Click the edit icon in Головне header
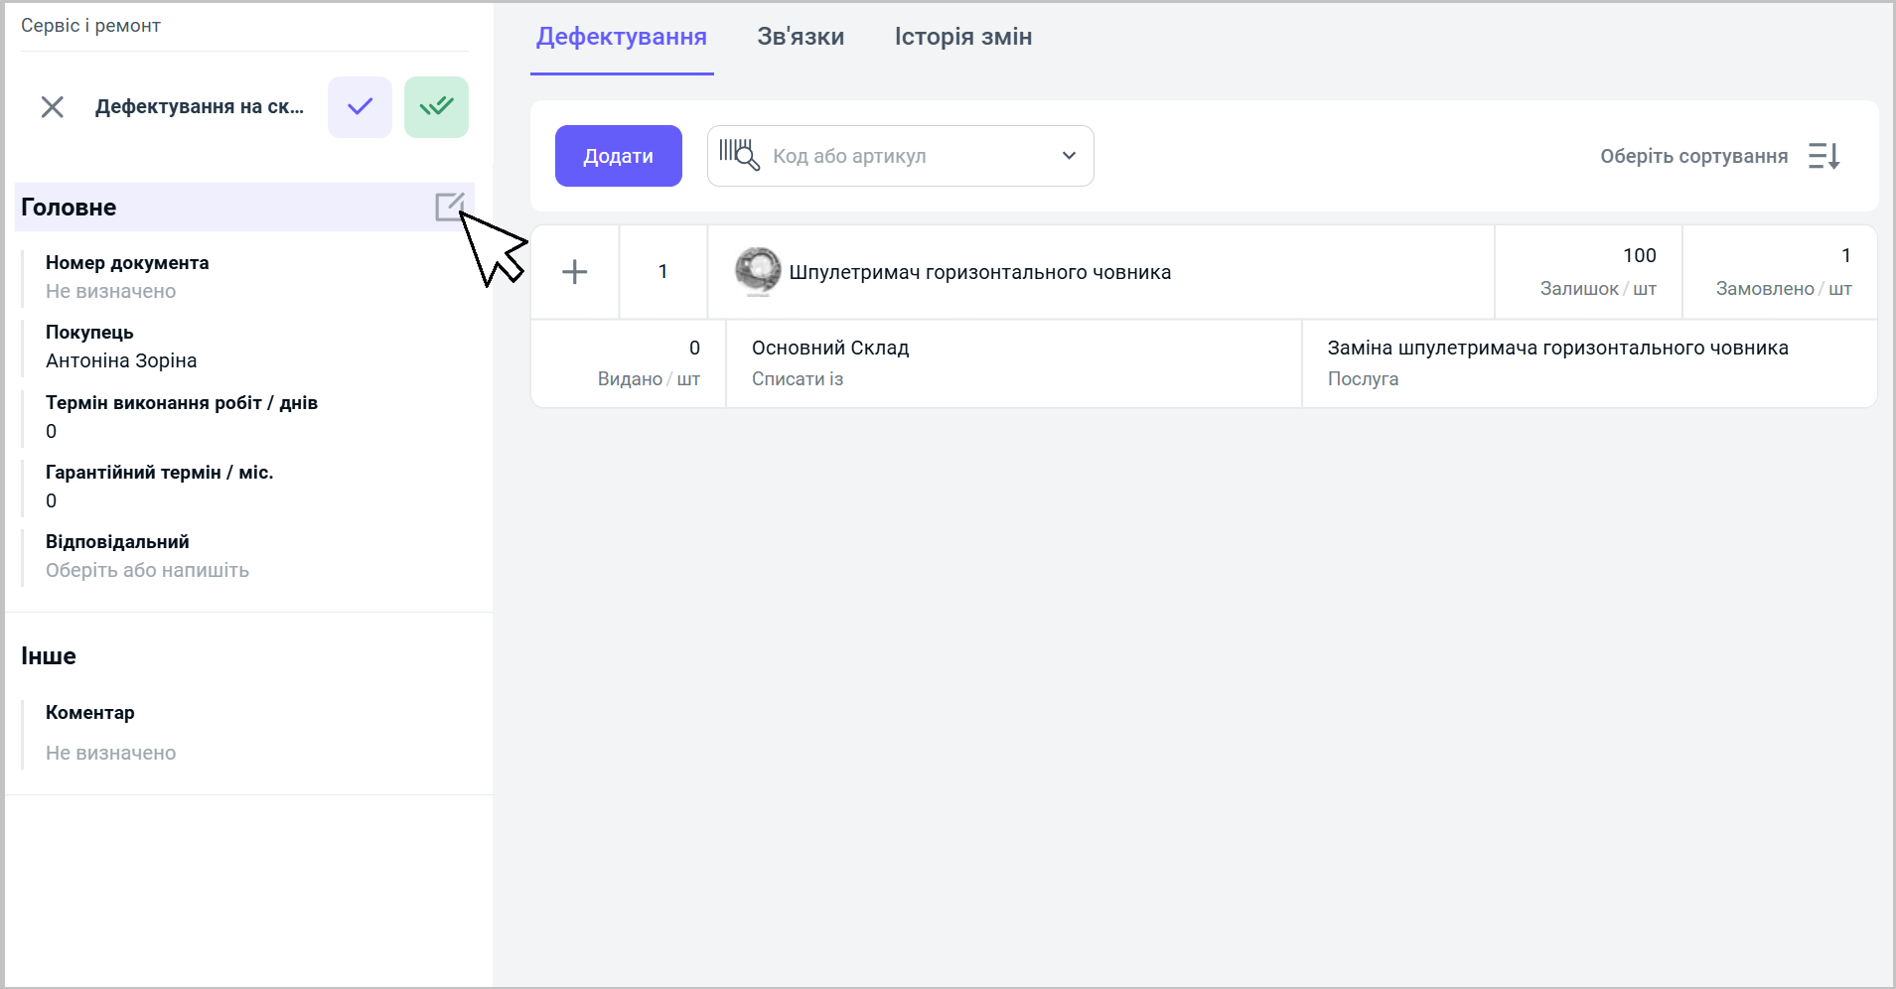1896x989 pixels. pos(449,207)
